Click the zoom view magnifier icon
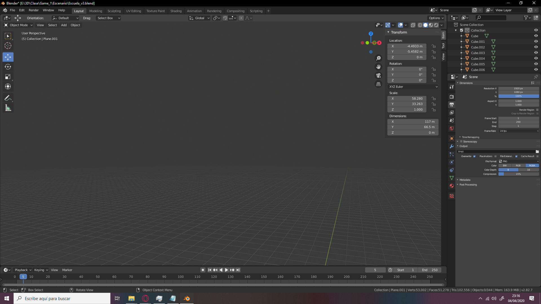Image resolution: width=541 pixels, height=304 pixels. click(378, 58)
